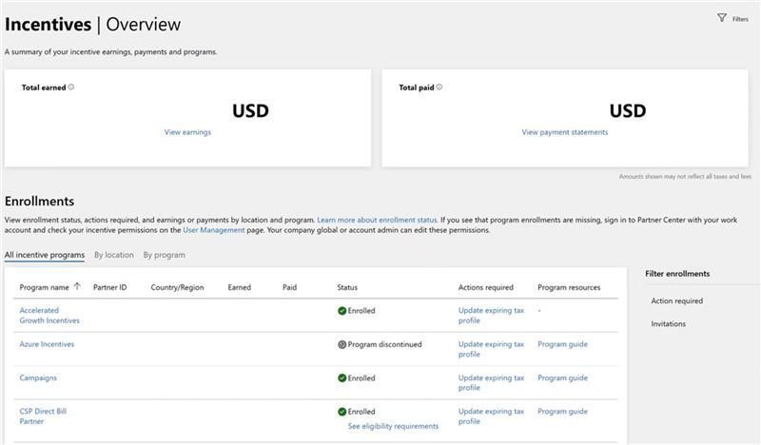Select the All incentive programs tab
Screen dimensions: 761x445
(45, 255)
